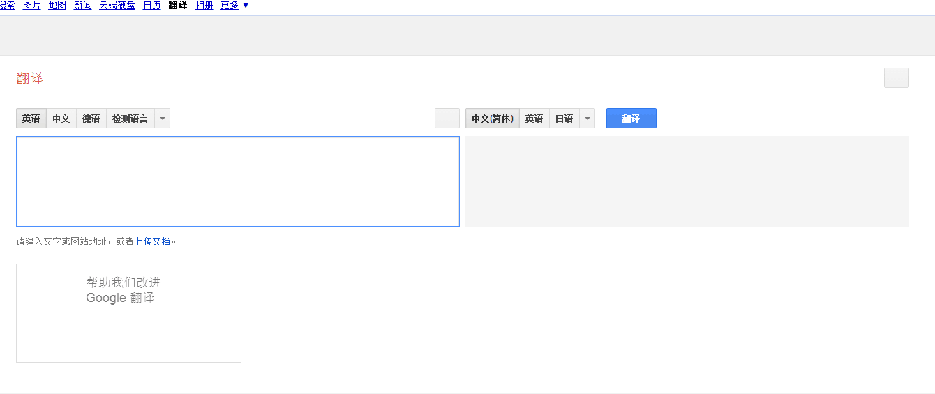Viewport: 935px width, 394px height.
Task: Select 中文 as the source language
Action: 61,119
